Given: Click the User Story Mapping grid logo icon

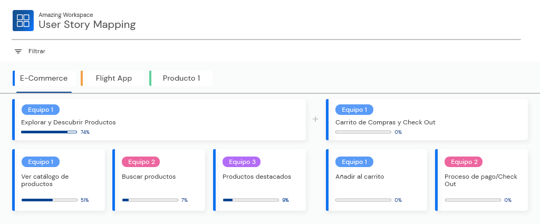Looking at the screenshot, I should (23, 21).
